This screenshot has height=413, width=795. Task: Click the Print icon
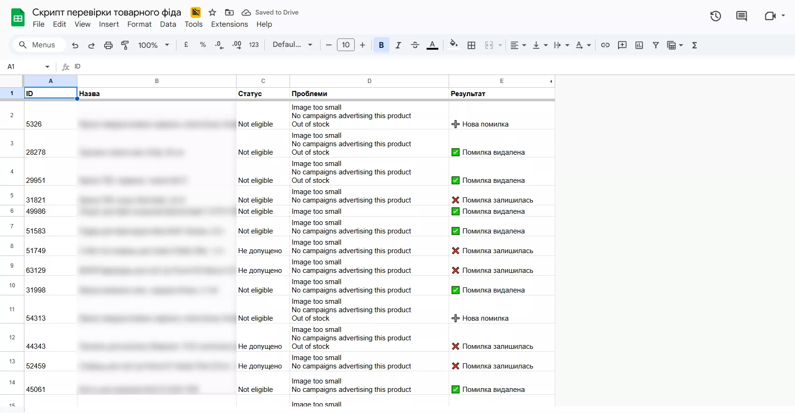point(108,45)
